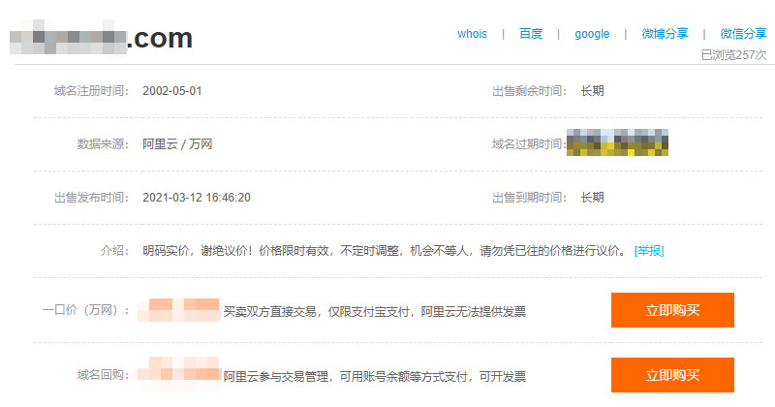Open the whois lookup link
Viewport: 775px width, 407px height.
472,34
